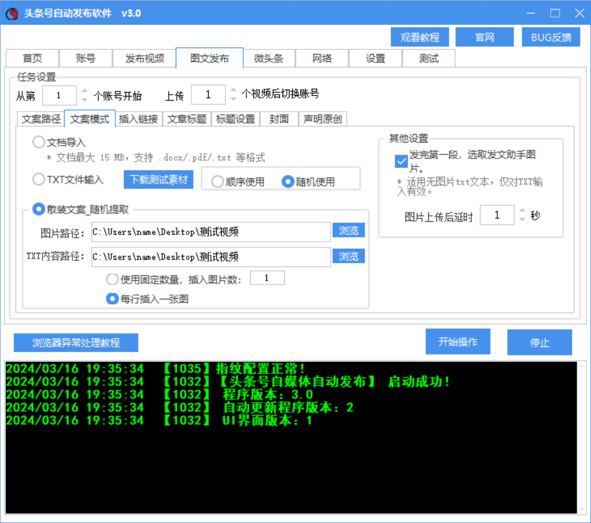The width and height of the screenshot is (591, 523).
Task: Click the 图片上传后延时 seconds field
Action: point(497,215)
